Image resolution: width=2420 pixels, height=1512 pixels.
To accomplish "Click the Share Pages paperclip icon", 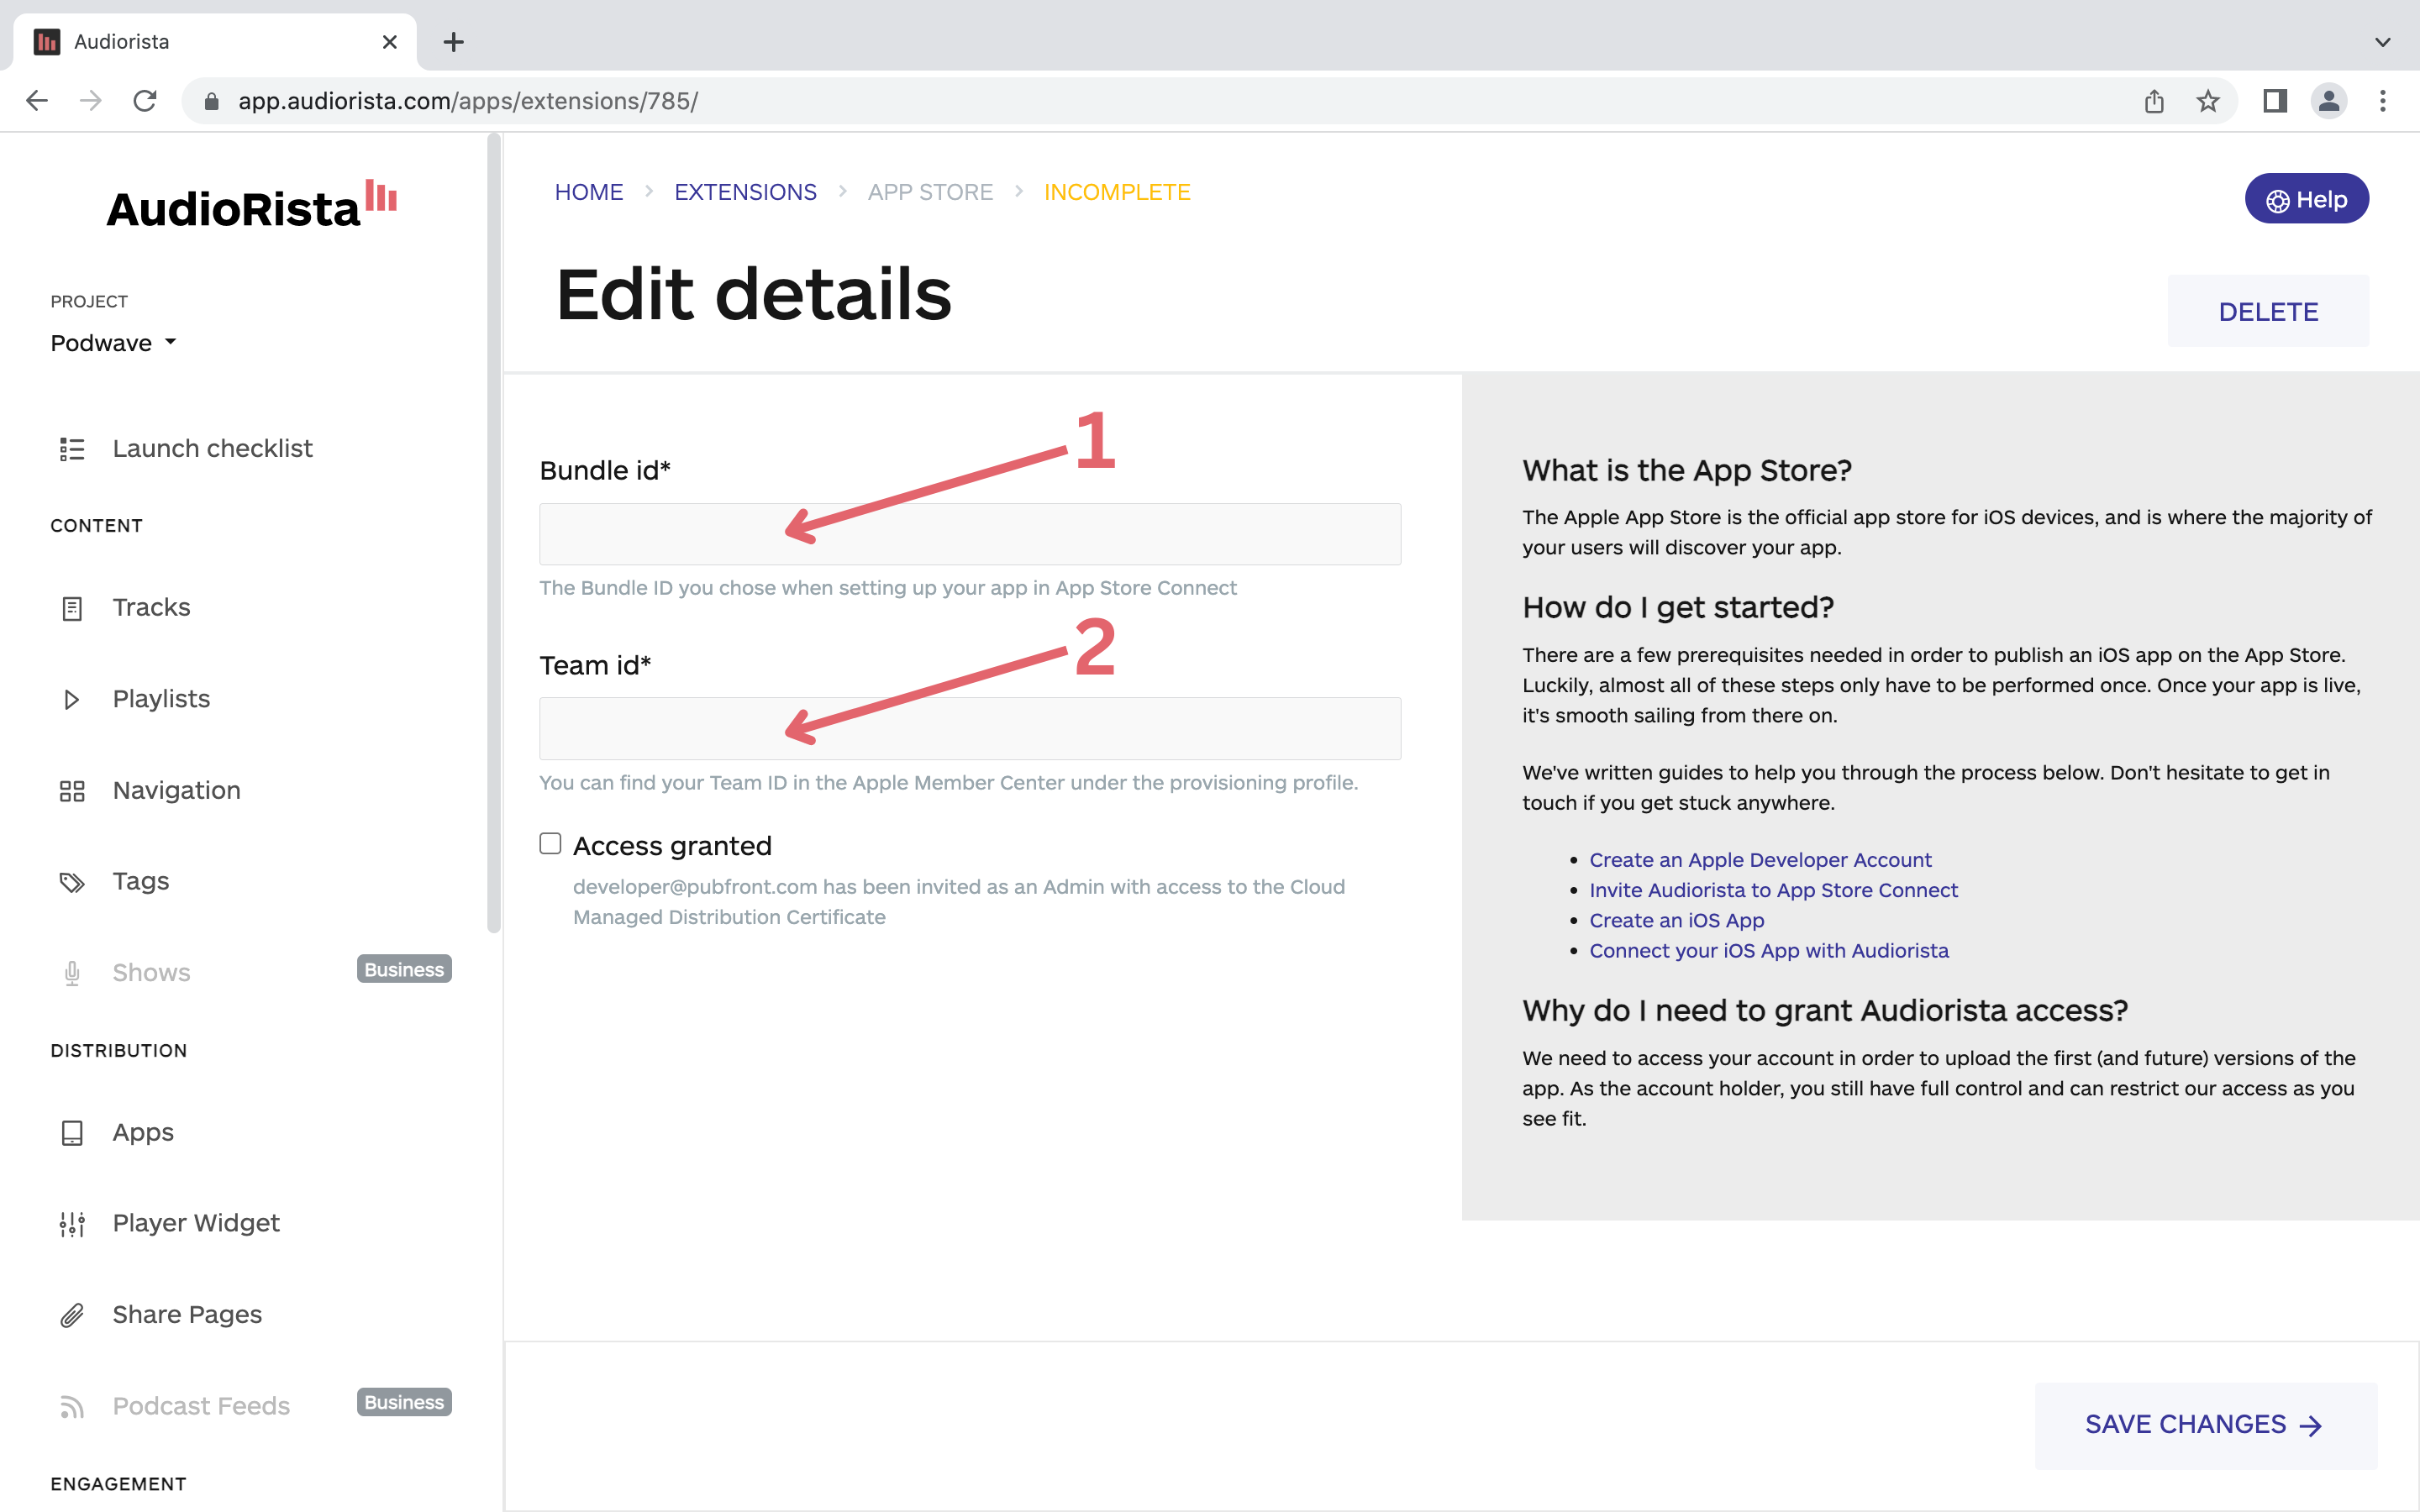I will tap(72, 1315).
